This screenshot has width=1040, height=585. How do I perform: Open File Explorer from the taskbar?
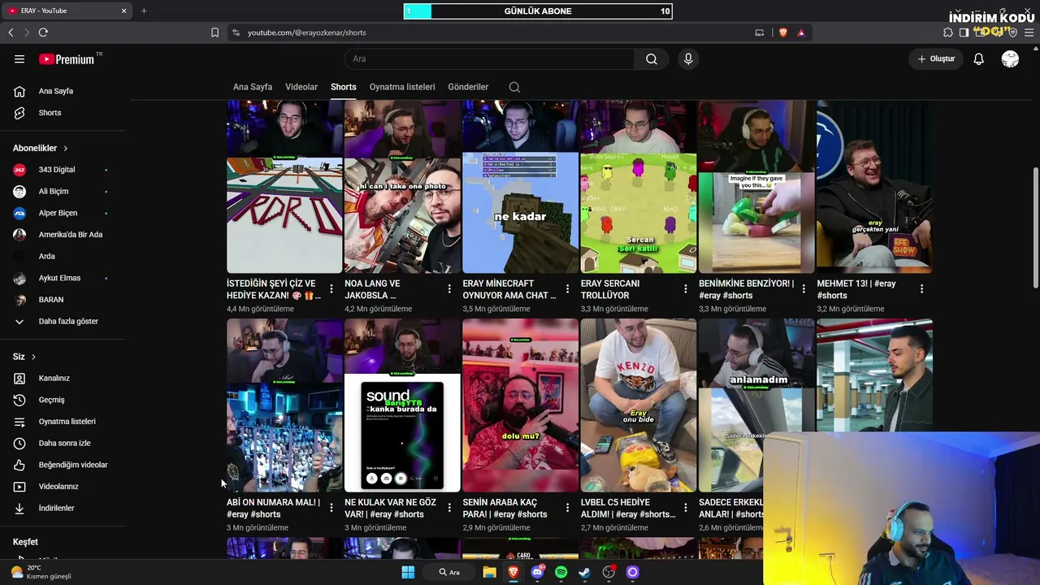point(489,572)
